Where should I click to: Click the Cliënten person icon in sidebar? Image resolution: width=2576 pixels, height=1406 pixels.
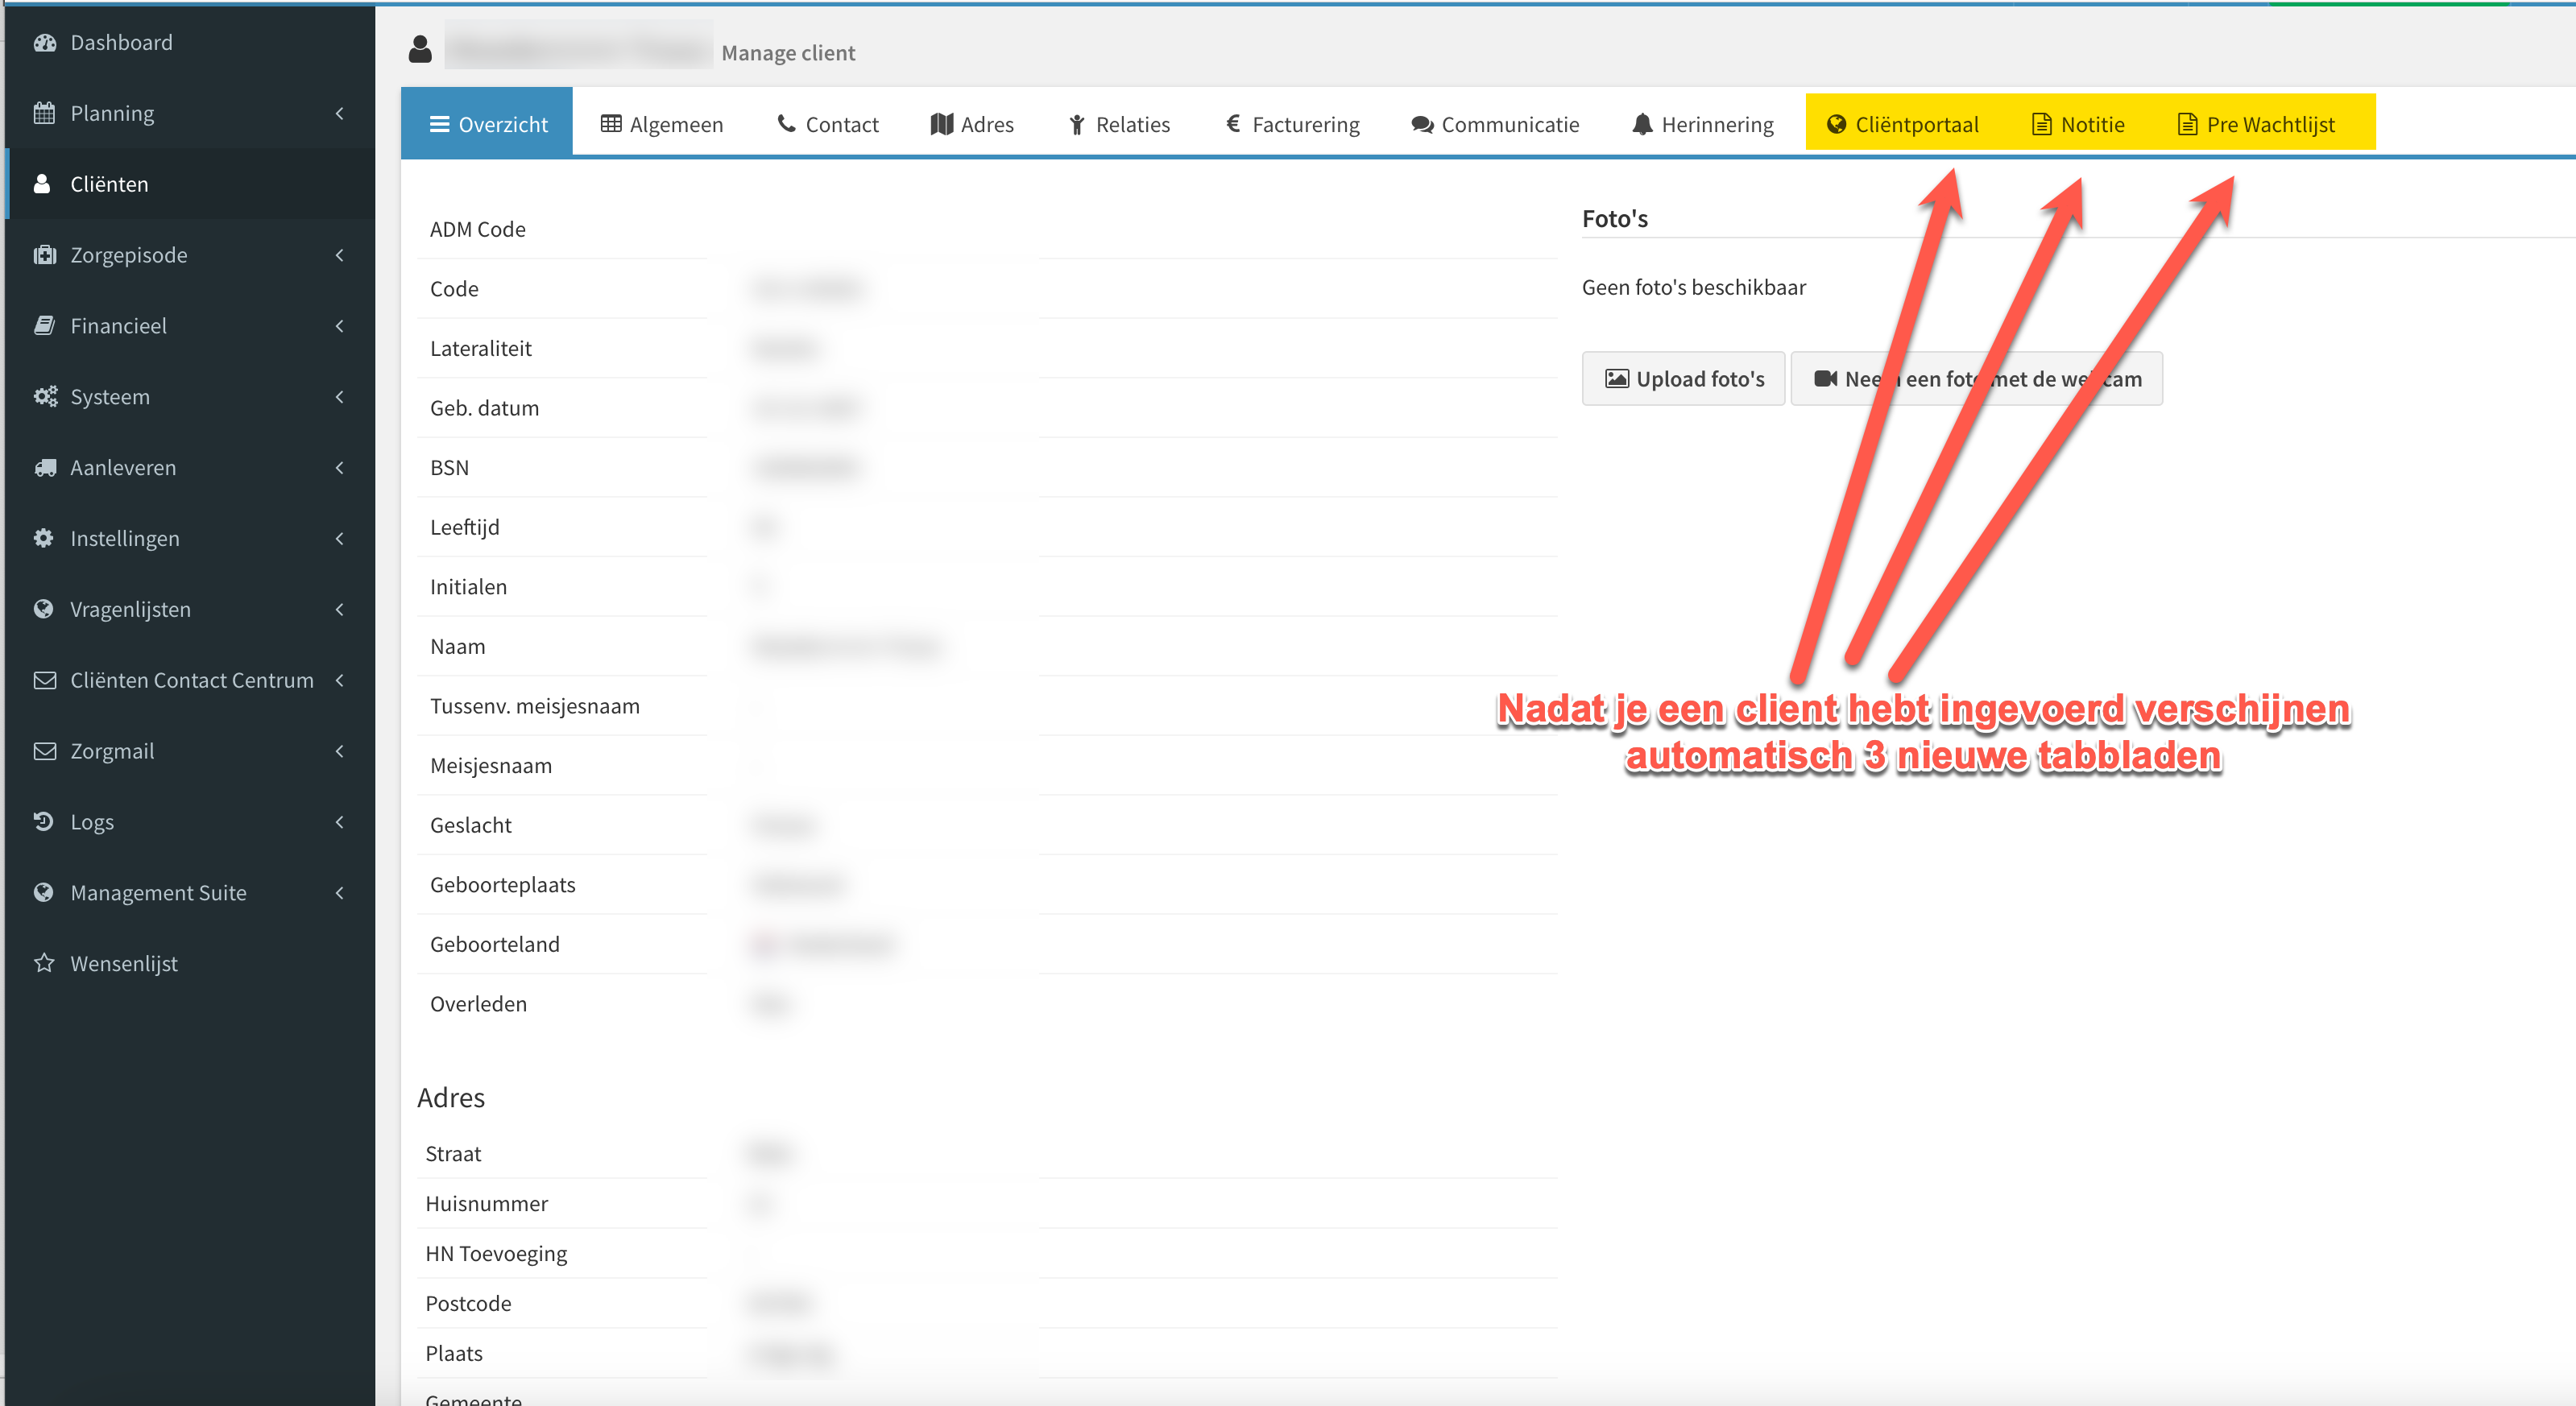(42, 184)
